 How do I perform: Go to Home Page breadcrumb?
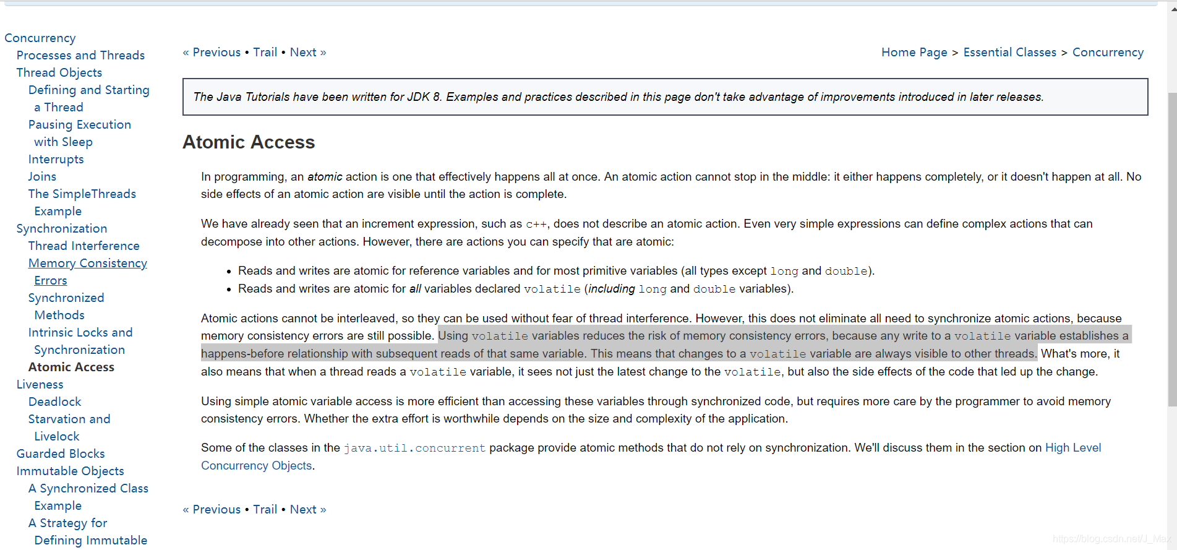[x=914, y=53]
